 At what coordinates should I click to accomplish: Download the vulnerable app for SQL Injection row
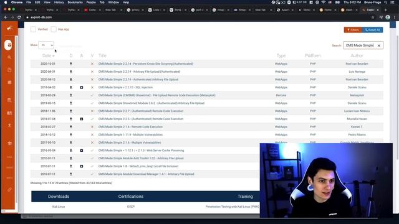[82, 87]
